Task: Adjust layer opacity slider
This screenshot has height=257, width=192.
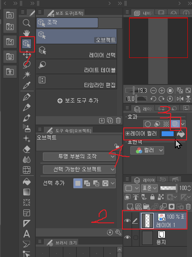Action: point(169,188)
